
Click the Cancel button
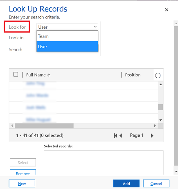(x=156, y=184)
